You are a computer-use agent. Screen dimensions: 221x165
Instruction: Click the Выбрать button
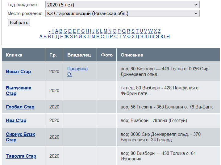[19, 22]
